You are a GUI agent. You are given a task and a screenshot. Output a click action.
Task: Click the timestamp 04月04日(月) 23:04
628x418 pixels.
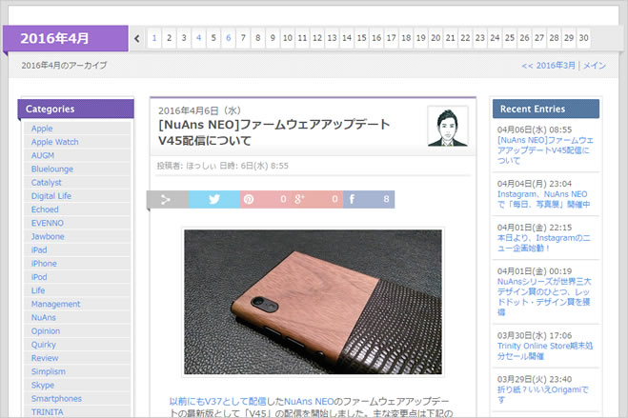click(535, 184)
